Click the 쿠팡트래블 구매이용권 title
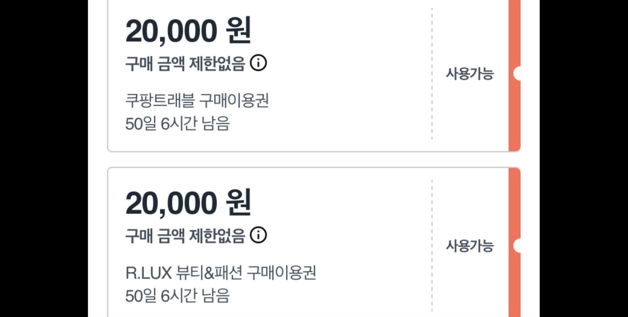Screen dimensions: 628x317 click(x=197, y=101)
